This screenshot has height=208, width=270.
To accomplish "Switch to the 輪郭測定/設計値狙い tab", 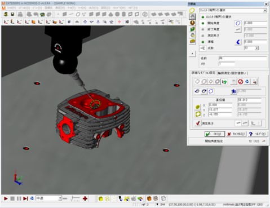I will click(x=232, y=73).
